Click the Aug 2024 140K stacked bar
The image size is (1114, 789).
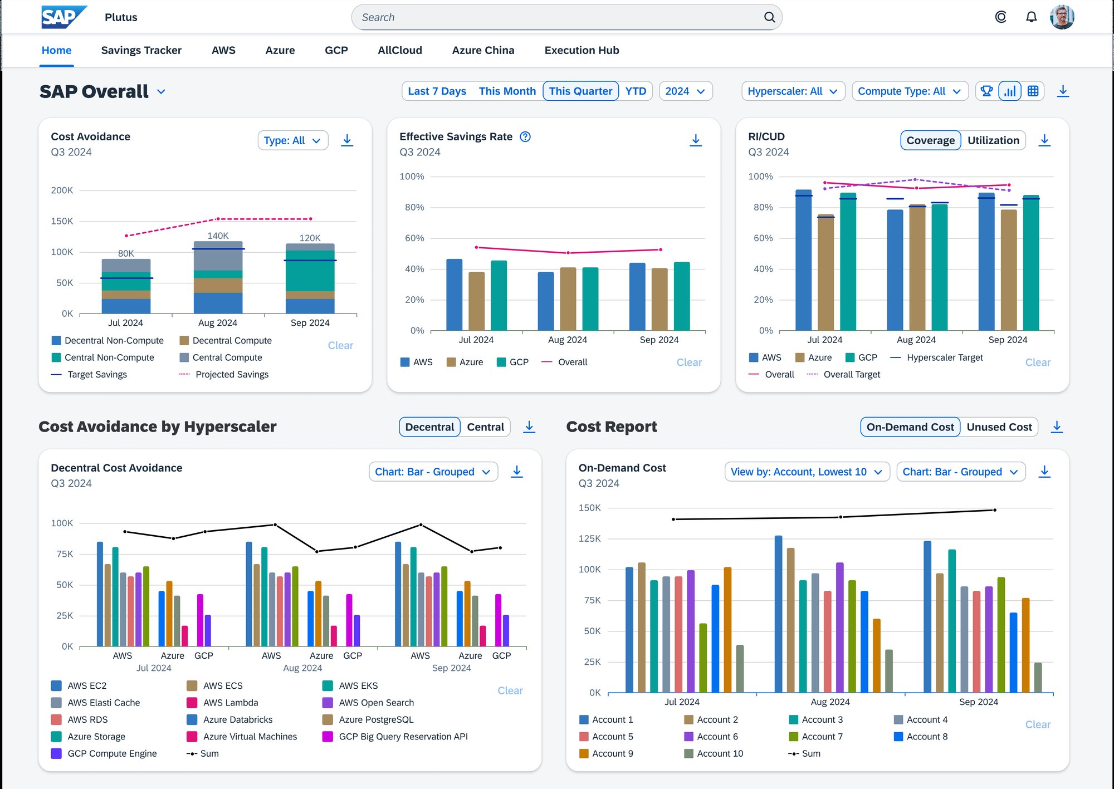[x=218, y=277]
